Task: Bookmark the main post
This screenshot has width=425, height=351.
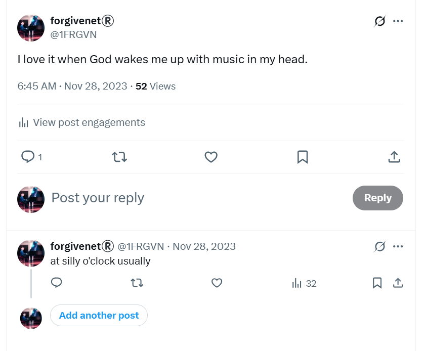Action: tap(303, 157)
